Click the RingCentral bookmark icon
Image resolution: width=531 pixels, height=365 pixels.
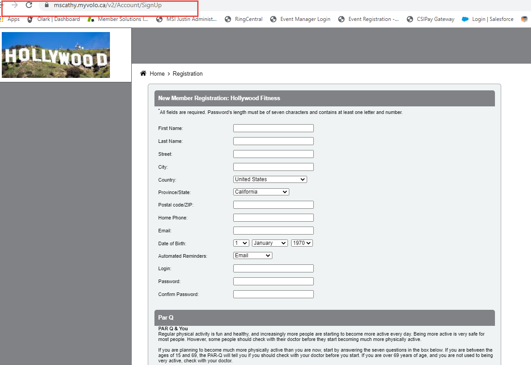pos(228,19)
